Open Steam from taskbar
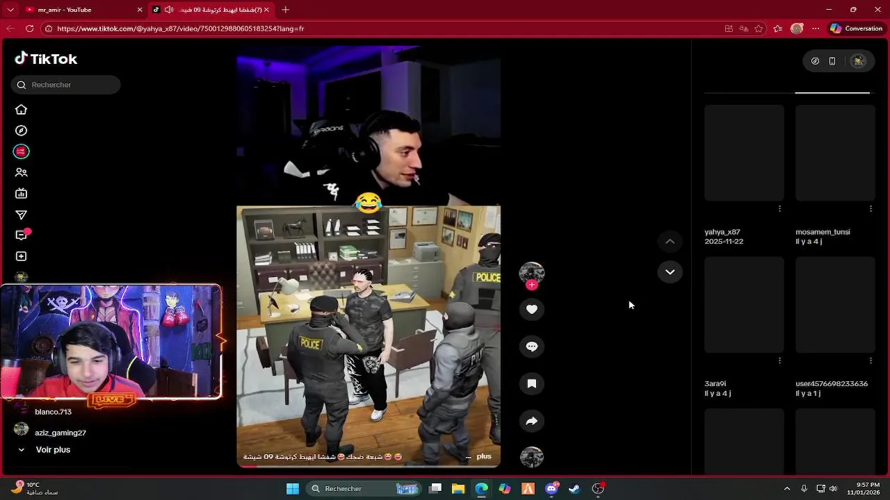 [574, 489]
